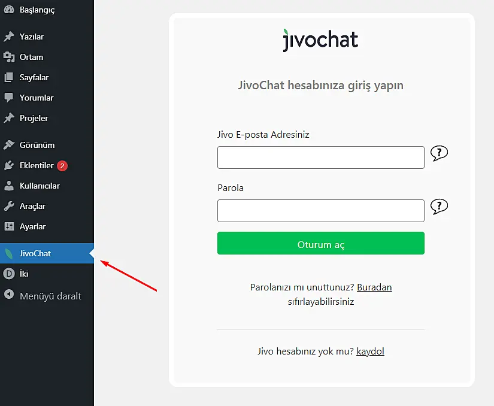The image size is (494, 406).
Task: Open Sayfalar in the sidebar
Action: click(x=47, y=77)
